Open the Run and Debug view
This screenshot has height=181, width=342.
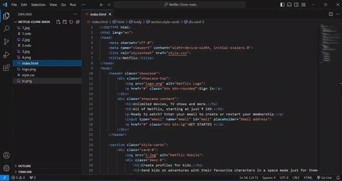pos(7,54)
